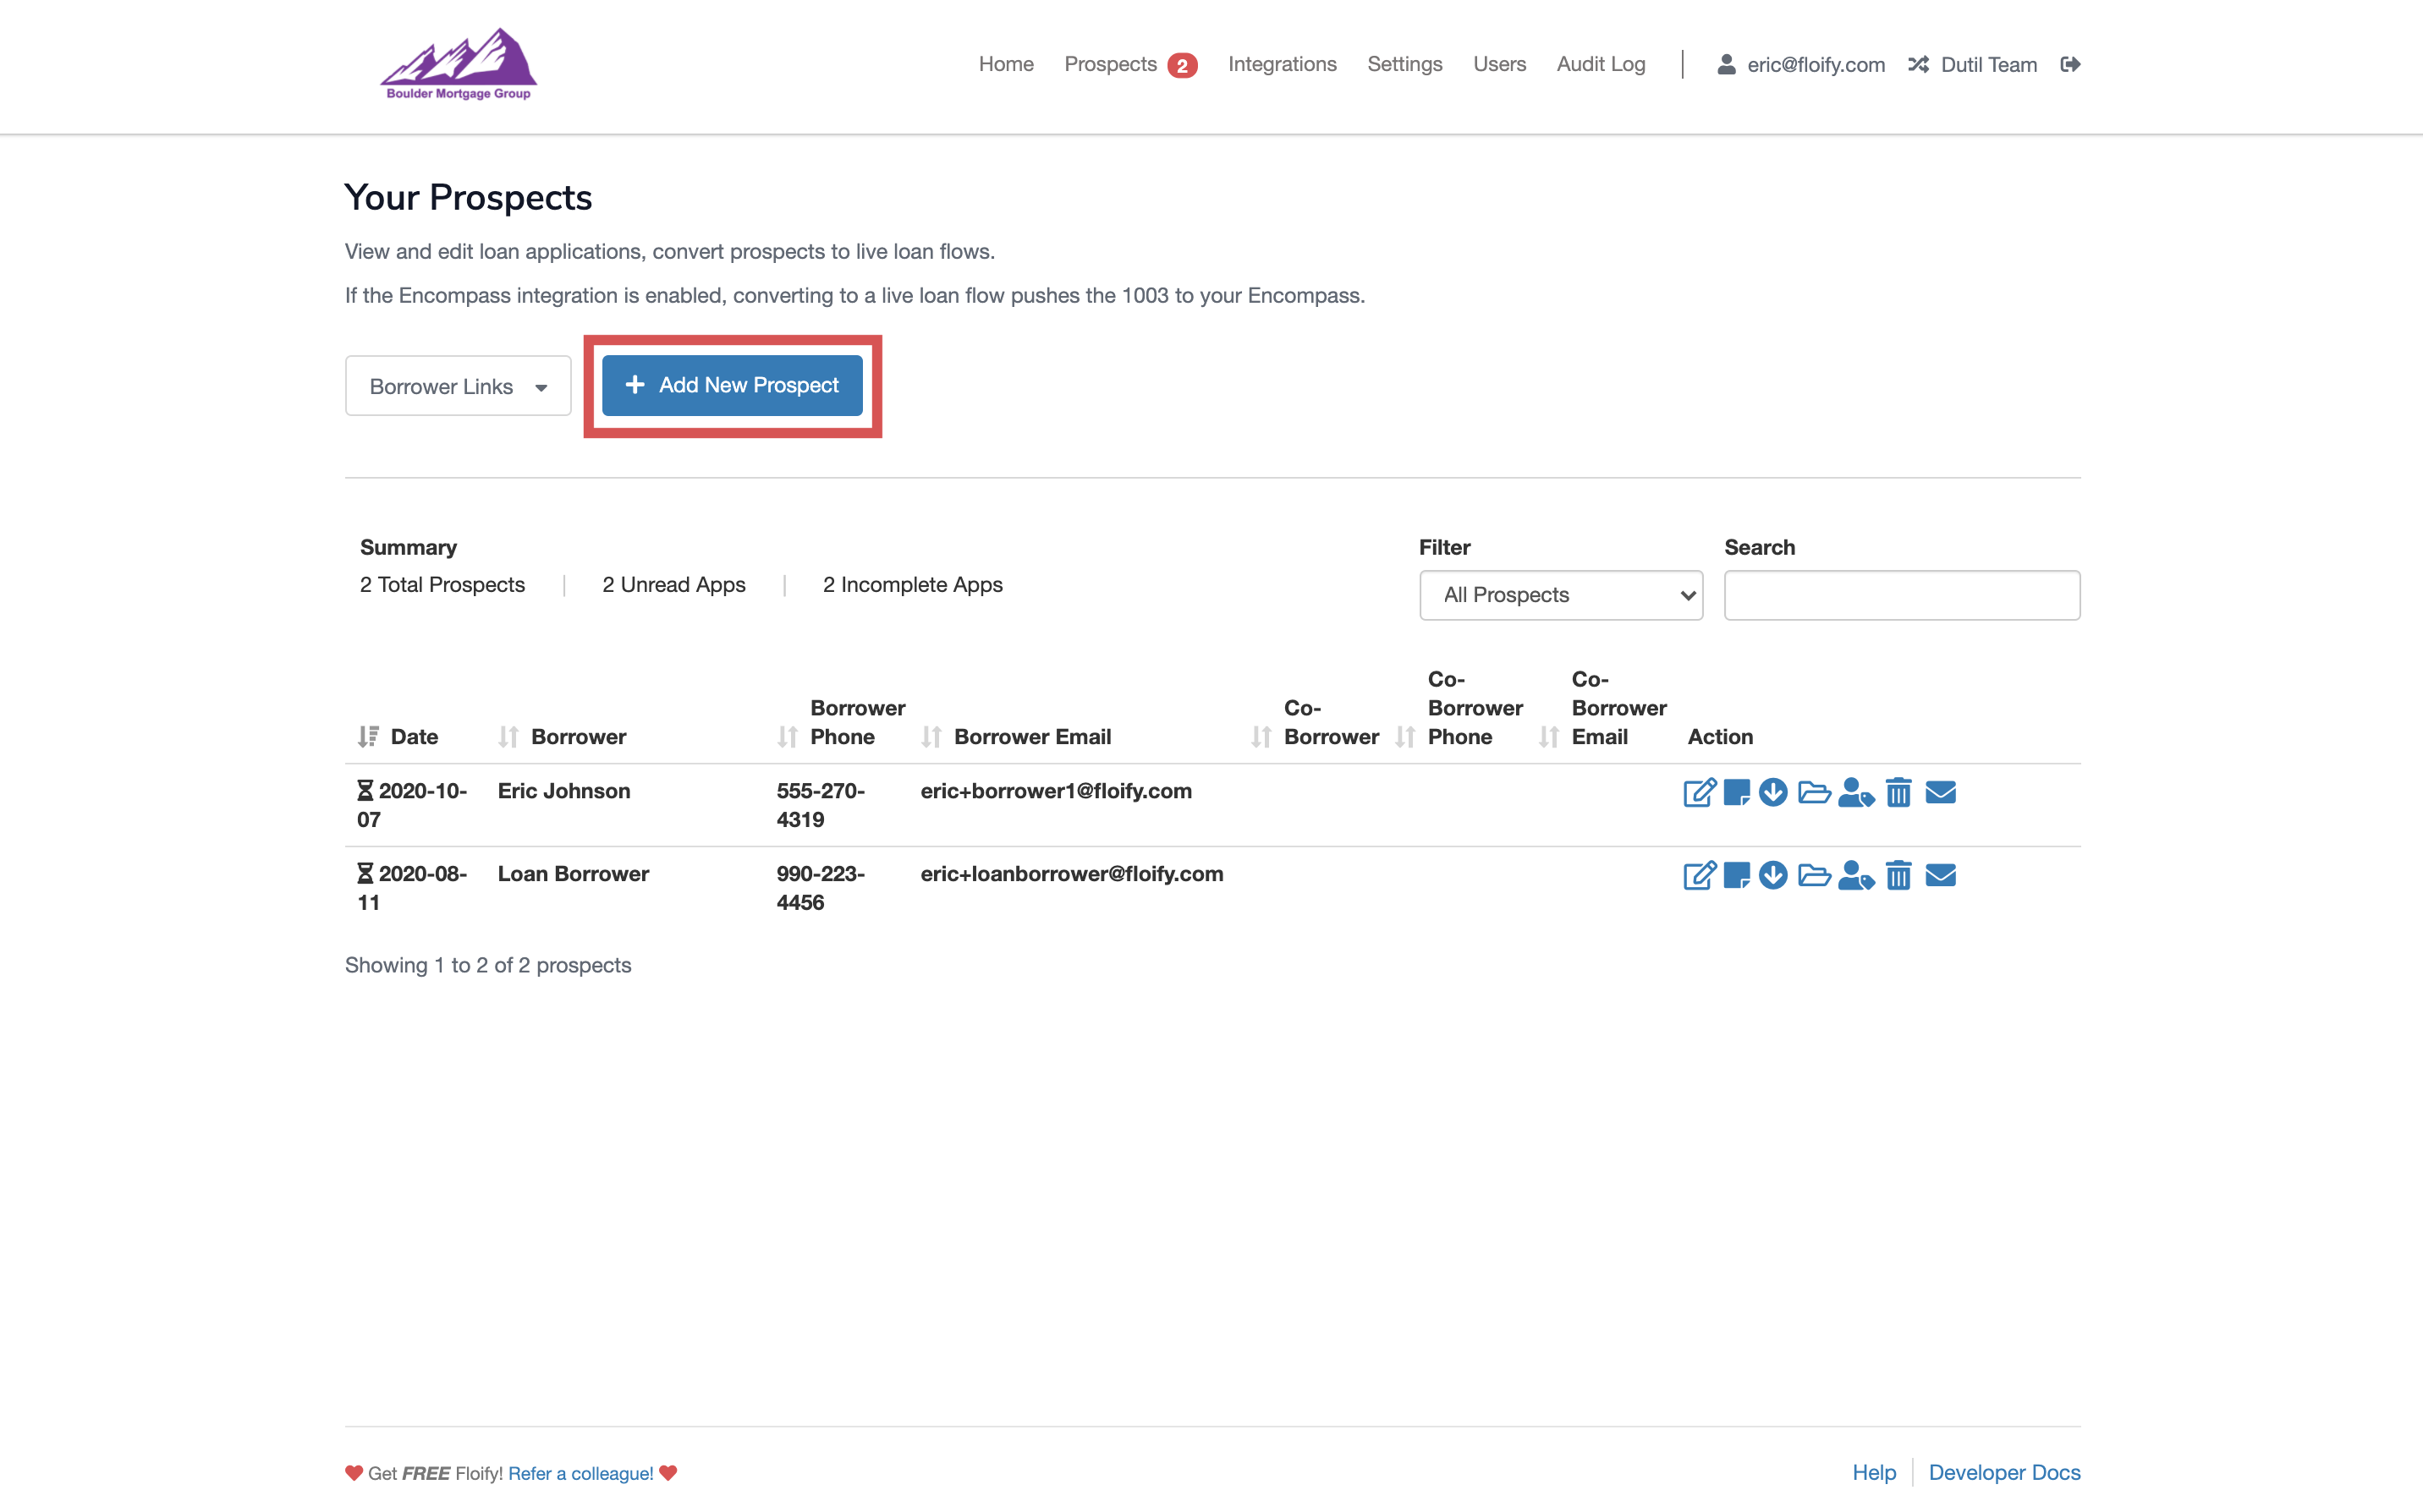Open notes for prospect Loan Borrower

(x=1737, y=875)
